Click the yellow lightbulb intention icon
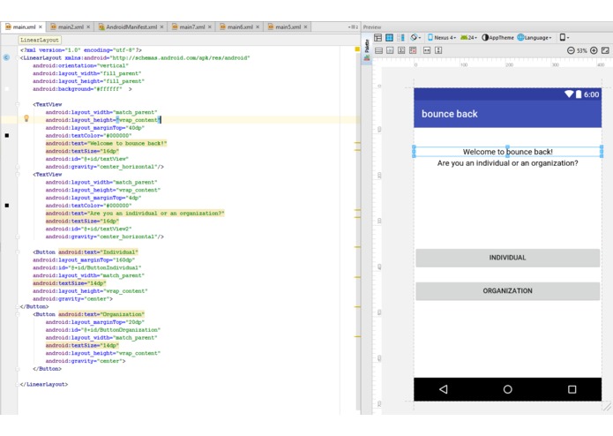This screenshot has height=436, width=613. [26, 118]
